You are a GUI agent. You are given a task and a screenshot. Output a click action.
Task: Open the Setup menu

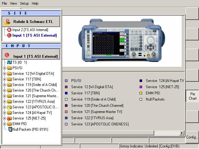point(24,3)
